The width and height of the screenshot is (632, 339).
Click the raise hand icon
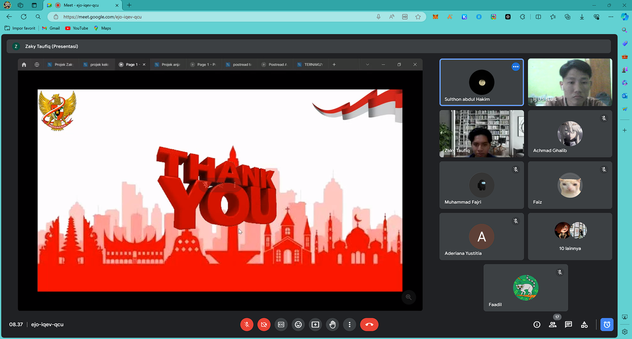[x=332, y=325]
